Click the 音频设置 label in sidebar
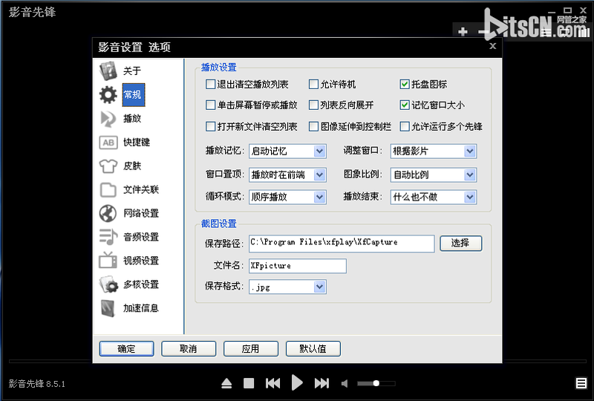Image resolution: width=594 pixels, height=401 pixels. 141,237
